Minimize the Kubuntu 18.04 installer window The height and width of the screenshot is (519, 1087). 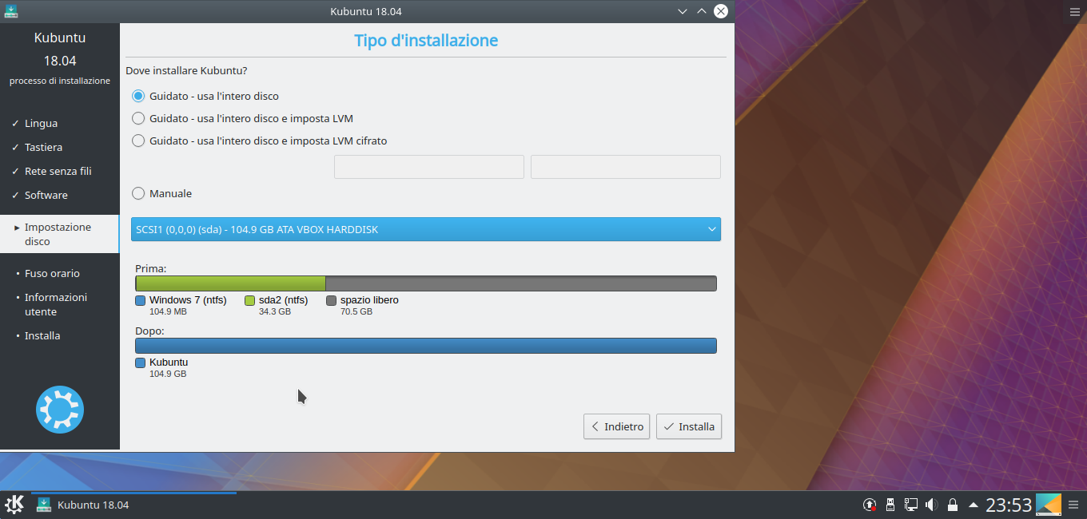(x=683, y=11)
